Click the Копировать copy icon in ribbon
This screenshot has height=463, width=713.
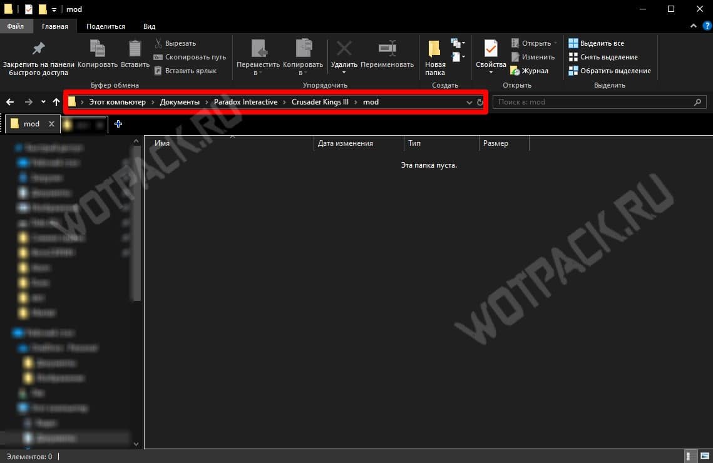[97, 49]
